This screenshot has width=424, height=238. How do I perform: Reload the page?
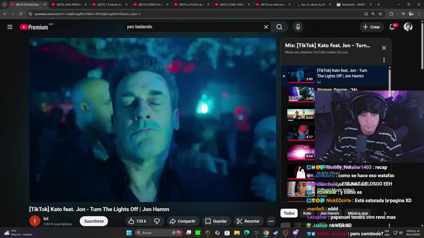point(21,14)
